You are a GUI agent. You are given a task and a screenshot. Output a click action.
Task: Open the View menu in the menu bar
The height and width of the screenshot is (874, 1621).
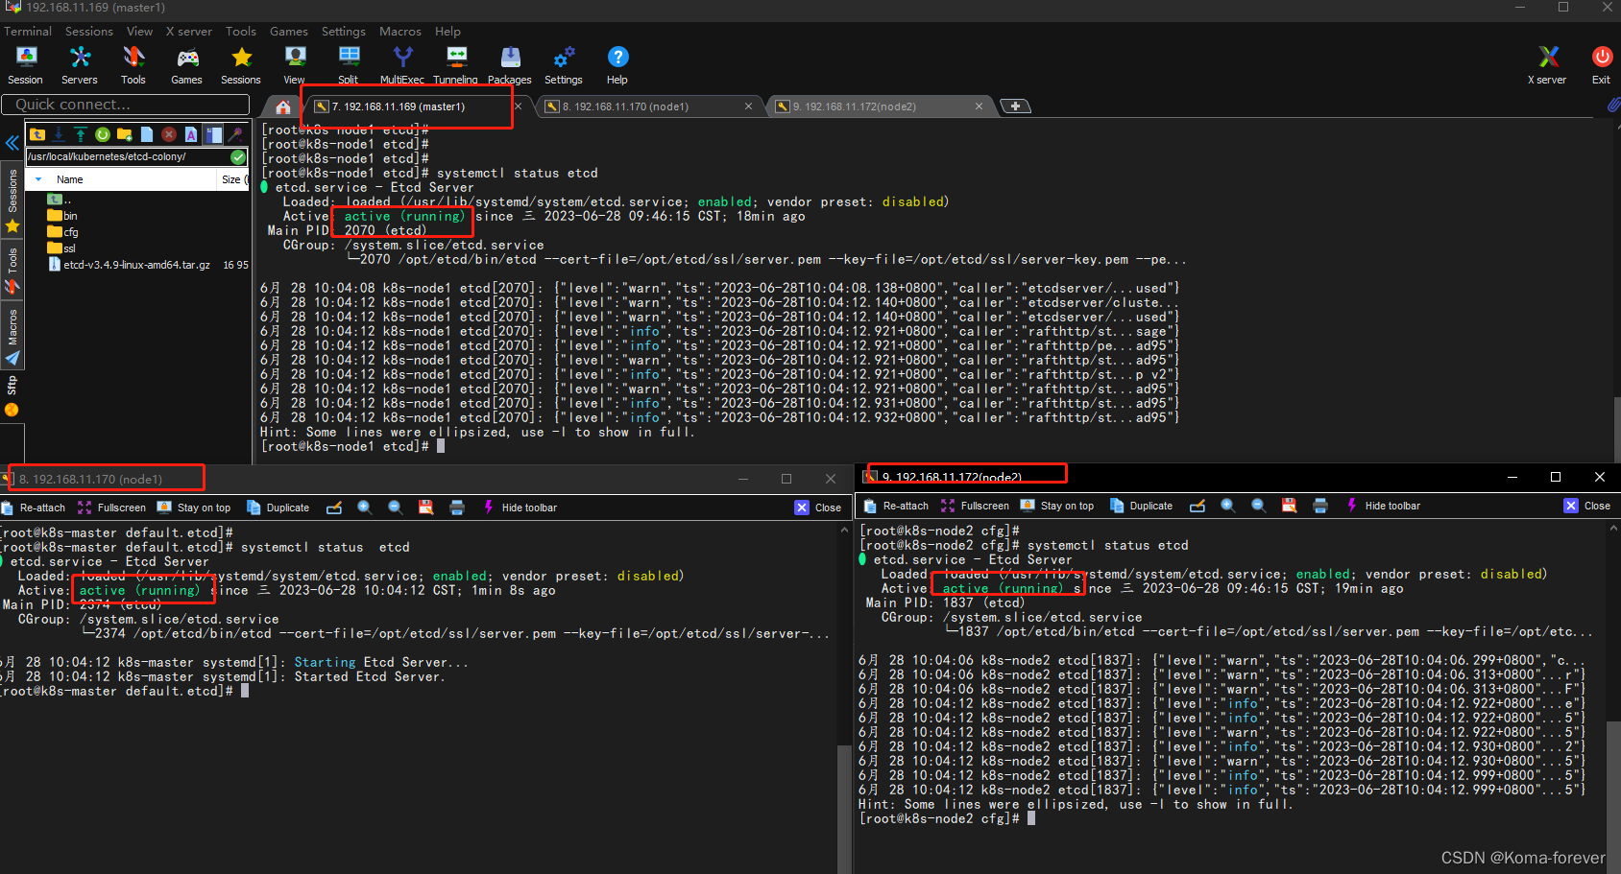pyautogui.click(x=139, y=32)
